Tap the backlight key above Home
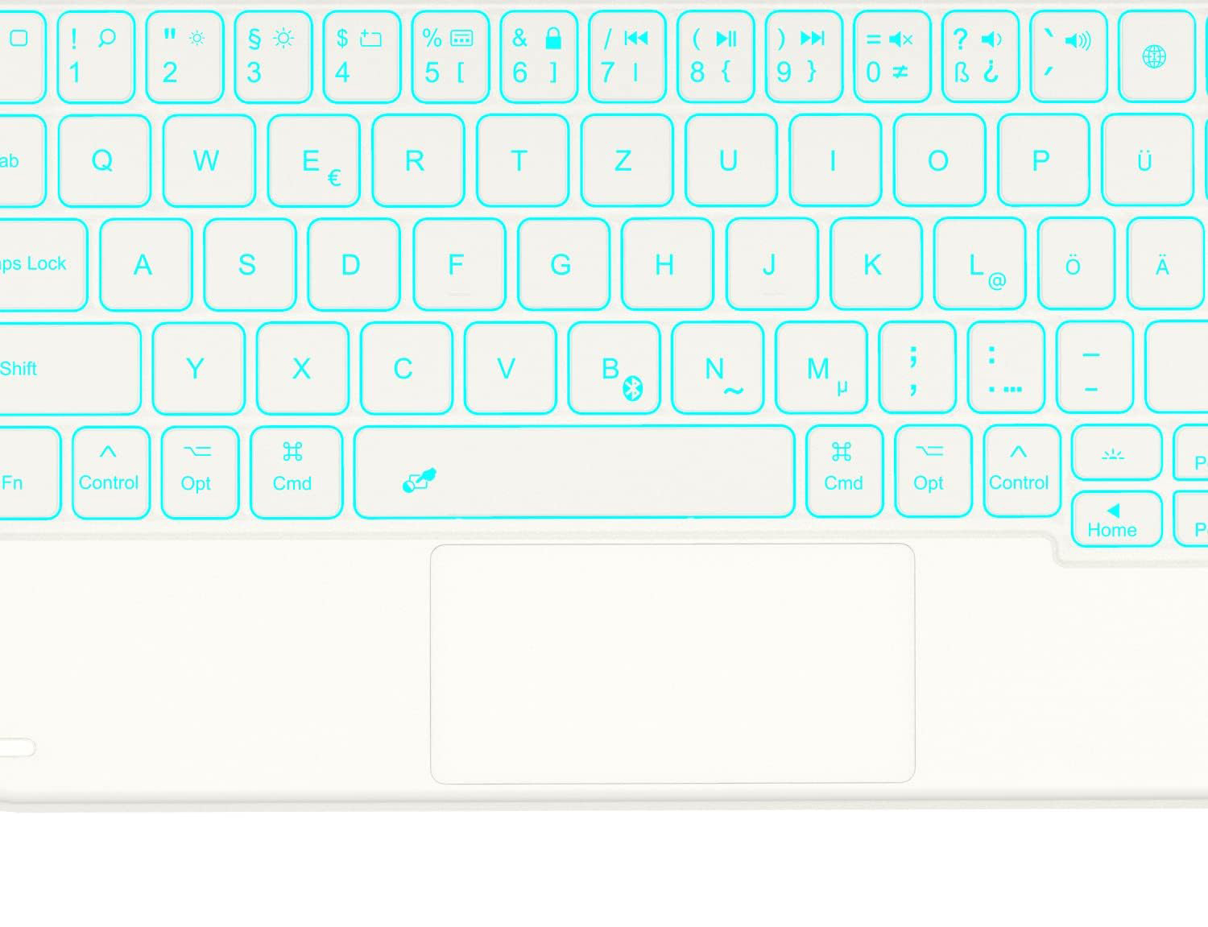This screenshot has width=1208, height=927. tap(1117, 453)
